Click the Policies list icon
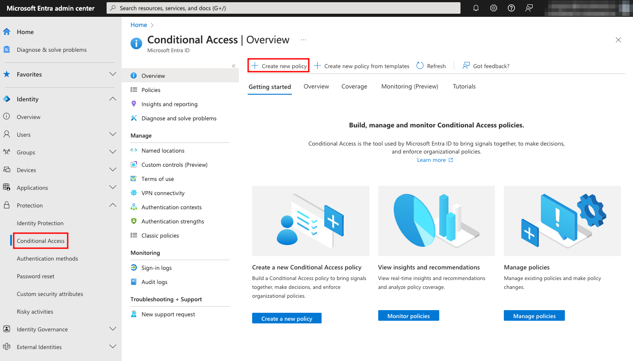Viewport: 633px width, 361px height. click(x=134, y=90)
